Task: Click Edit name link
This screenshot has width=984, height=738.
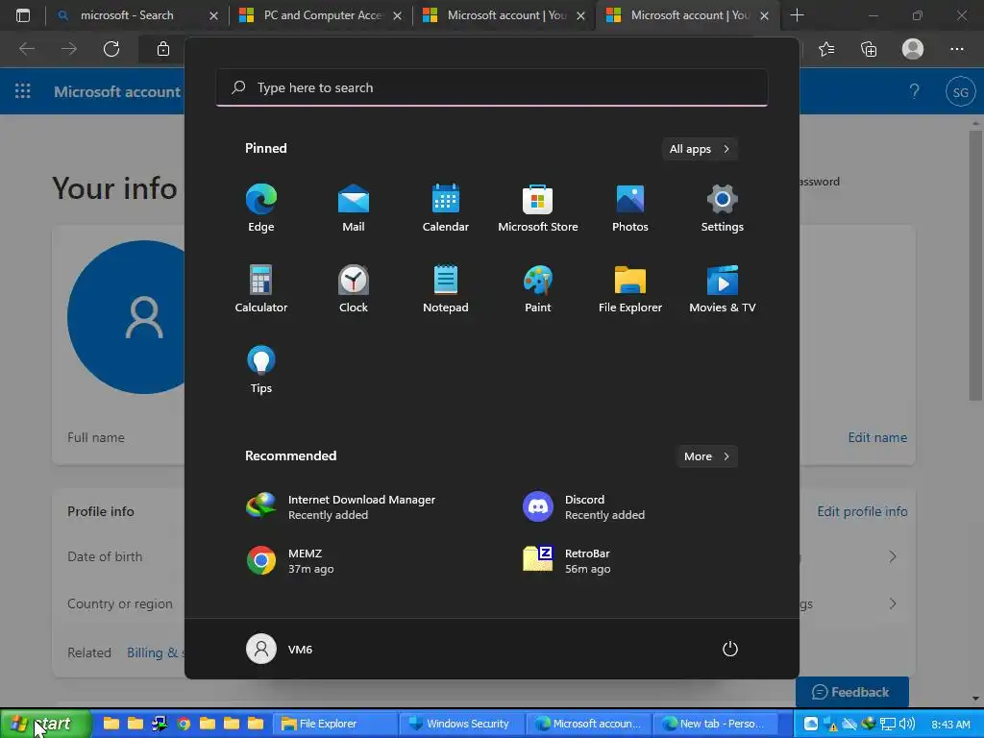Action: [x=877, y=437]
